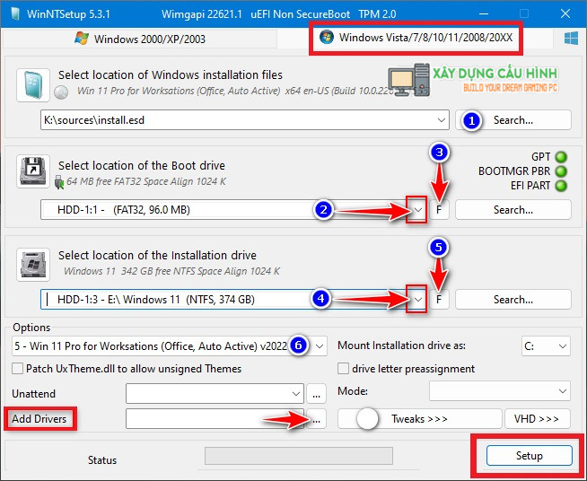Click the Windows logo icon at top right
The height and width of the screenshot is (481, 587).
pyautogui.click(x=571, y=39)
